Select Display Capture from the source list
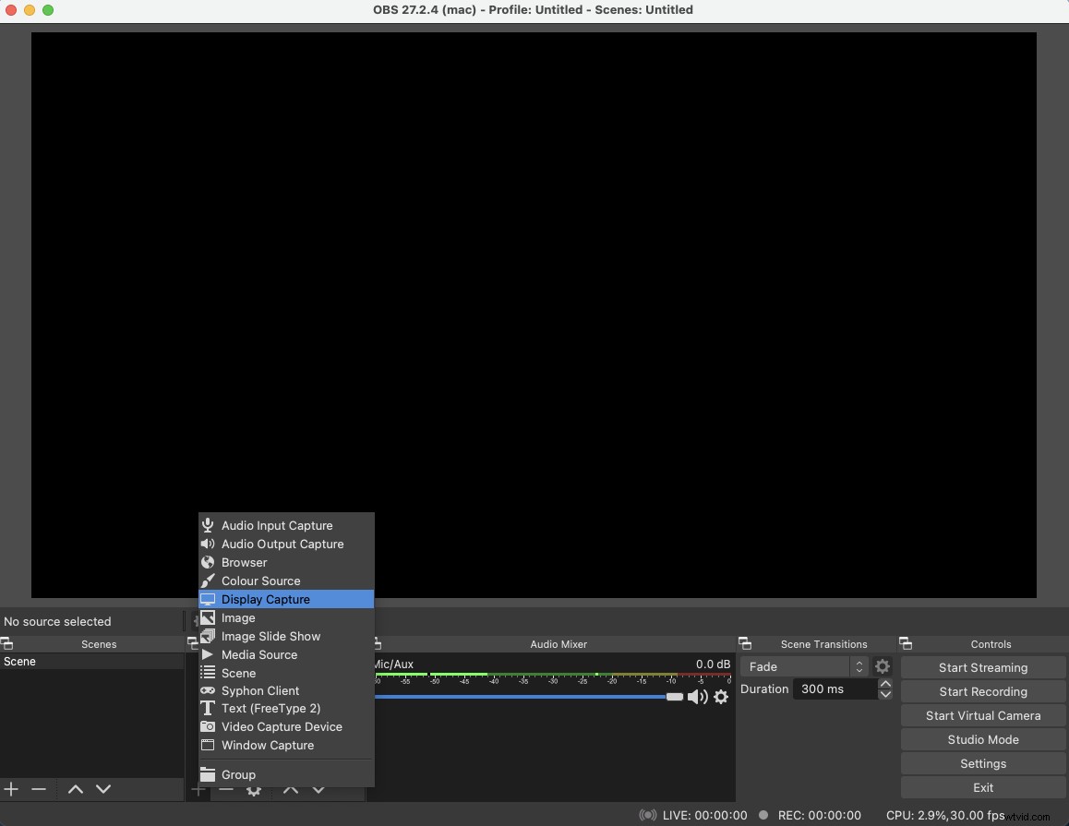The image size is (1069, 826). (265, 599)
